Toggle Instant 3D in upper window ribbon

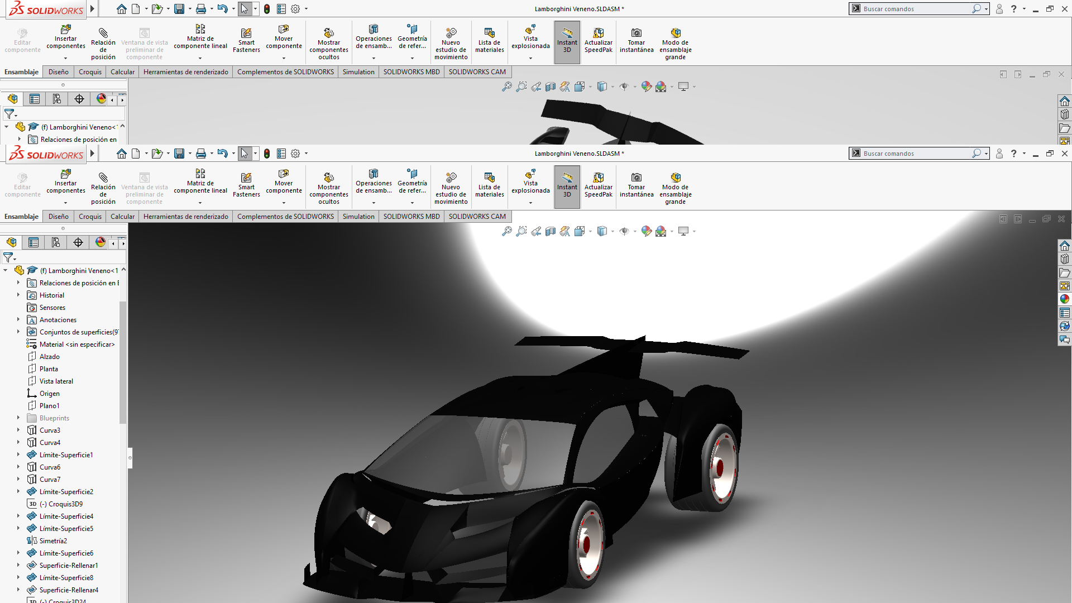(x=567, y=42)
